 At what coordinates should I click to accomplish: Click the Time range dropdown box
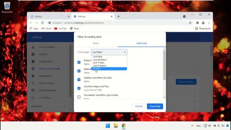pos(109,52)
